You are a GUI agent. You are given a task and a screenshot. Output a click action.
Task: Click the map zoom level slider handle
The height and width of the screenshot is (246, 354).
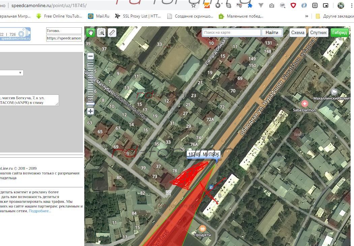pos(90,104)
